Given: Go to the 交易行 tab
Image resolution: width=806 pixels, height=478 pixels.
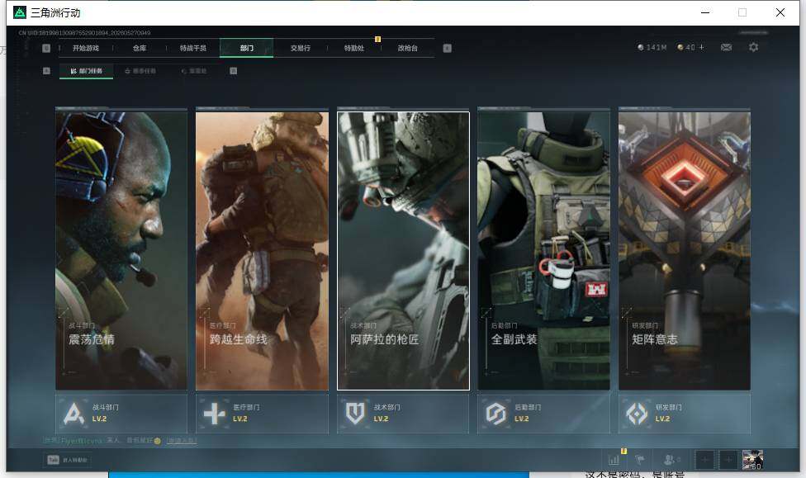Looking at the screenshot, I should (x=301, y=48).
